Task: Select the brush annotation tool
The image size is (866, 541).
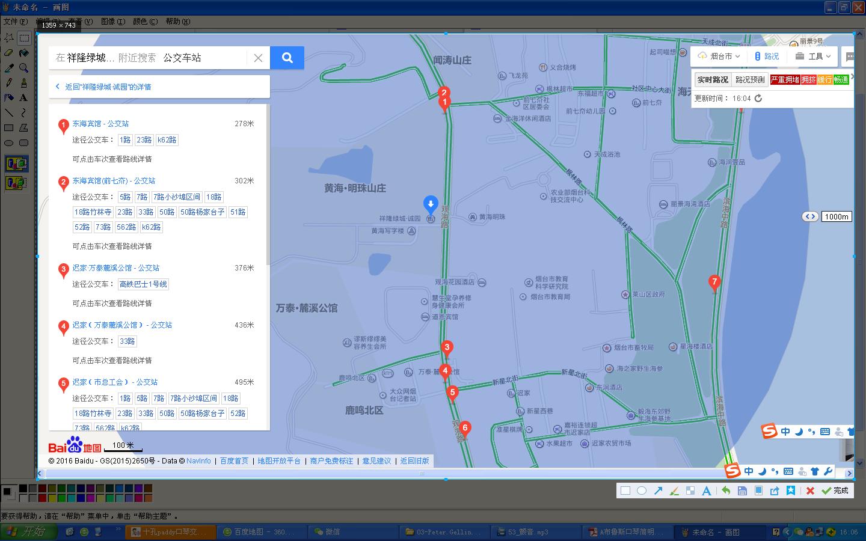Action: 674,491
